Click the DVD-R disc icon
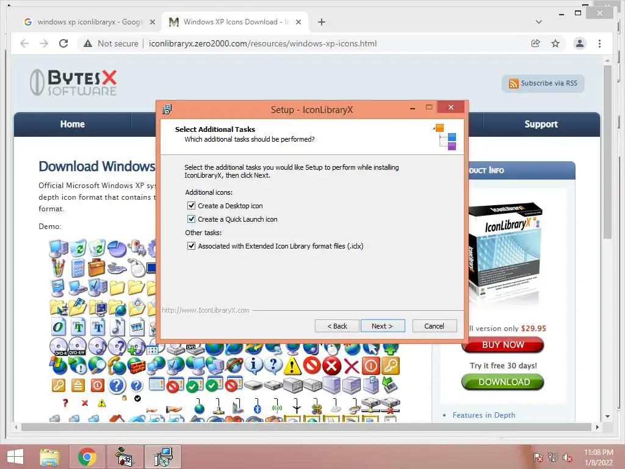Image resolution: width=625 pixels, height=469 pixels. (59, 346)
